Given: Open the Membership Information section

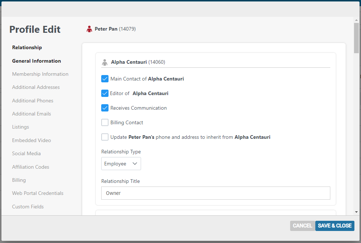Looking at the screenshot, I should coord(40,74).
